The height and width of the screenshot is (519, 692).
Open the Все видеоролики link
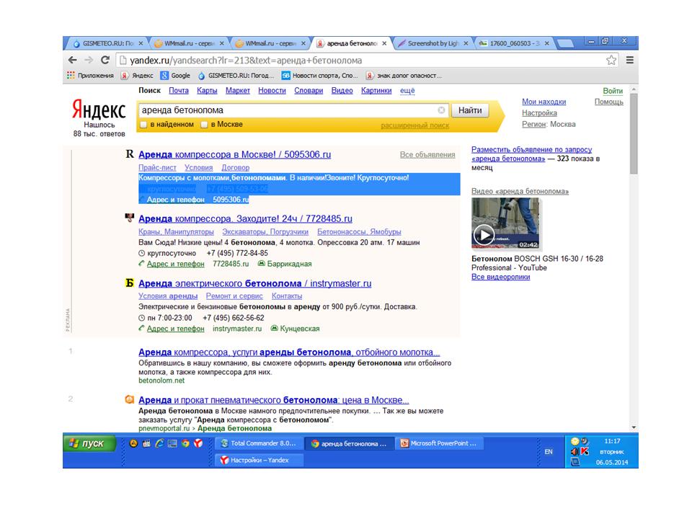[x=500, y=277]
